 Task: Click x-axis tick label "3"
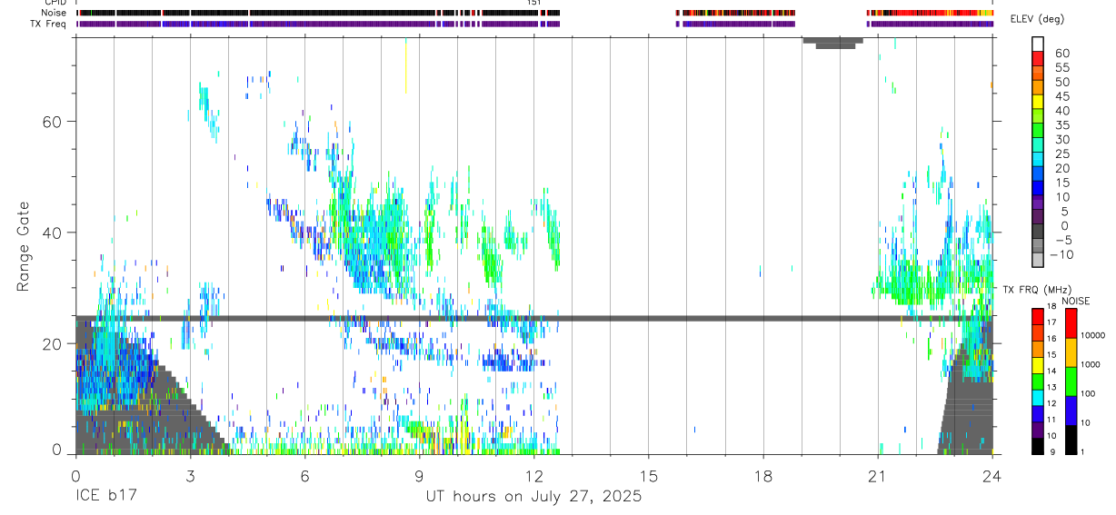coord(190,475)
